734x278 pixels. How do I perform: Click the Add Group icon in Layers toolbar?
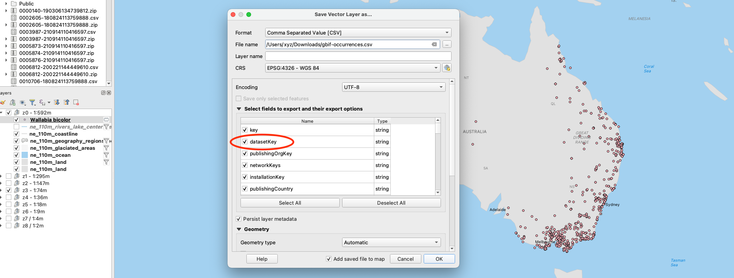[x=13, y=102]
